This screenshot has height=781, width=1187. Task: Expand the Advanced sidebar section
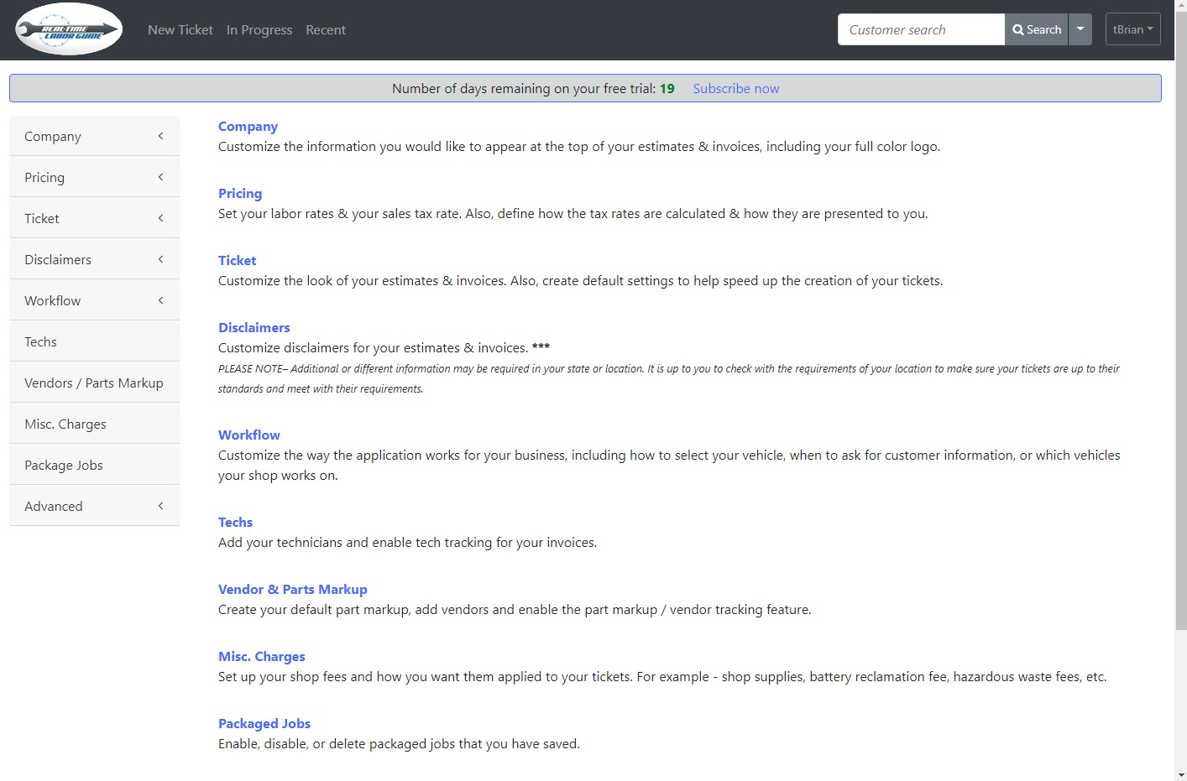coord(95,506)
